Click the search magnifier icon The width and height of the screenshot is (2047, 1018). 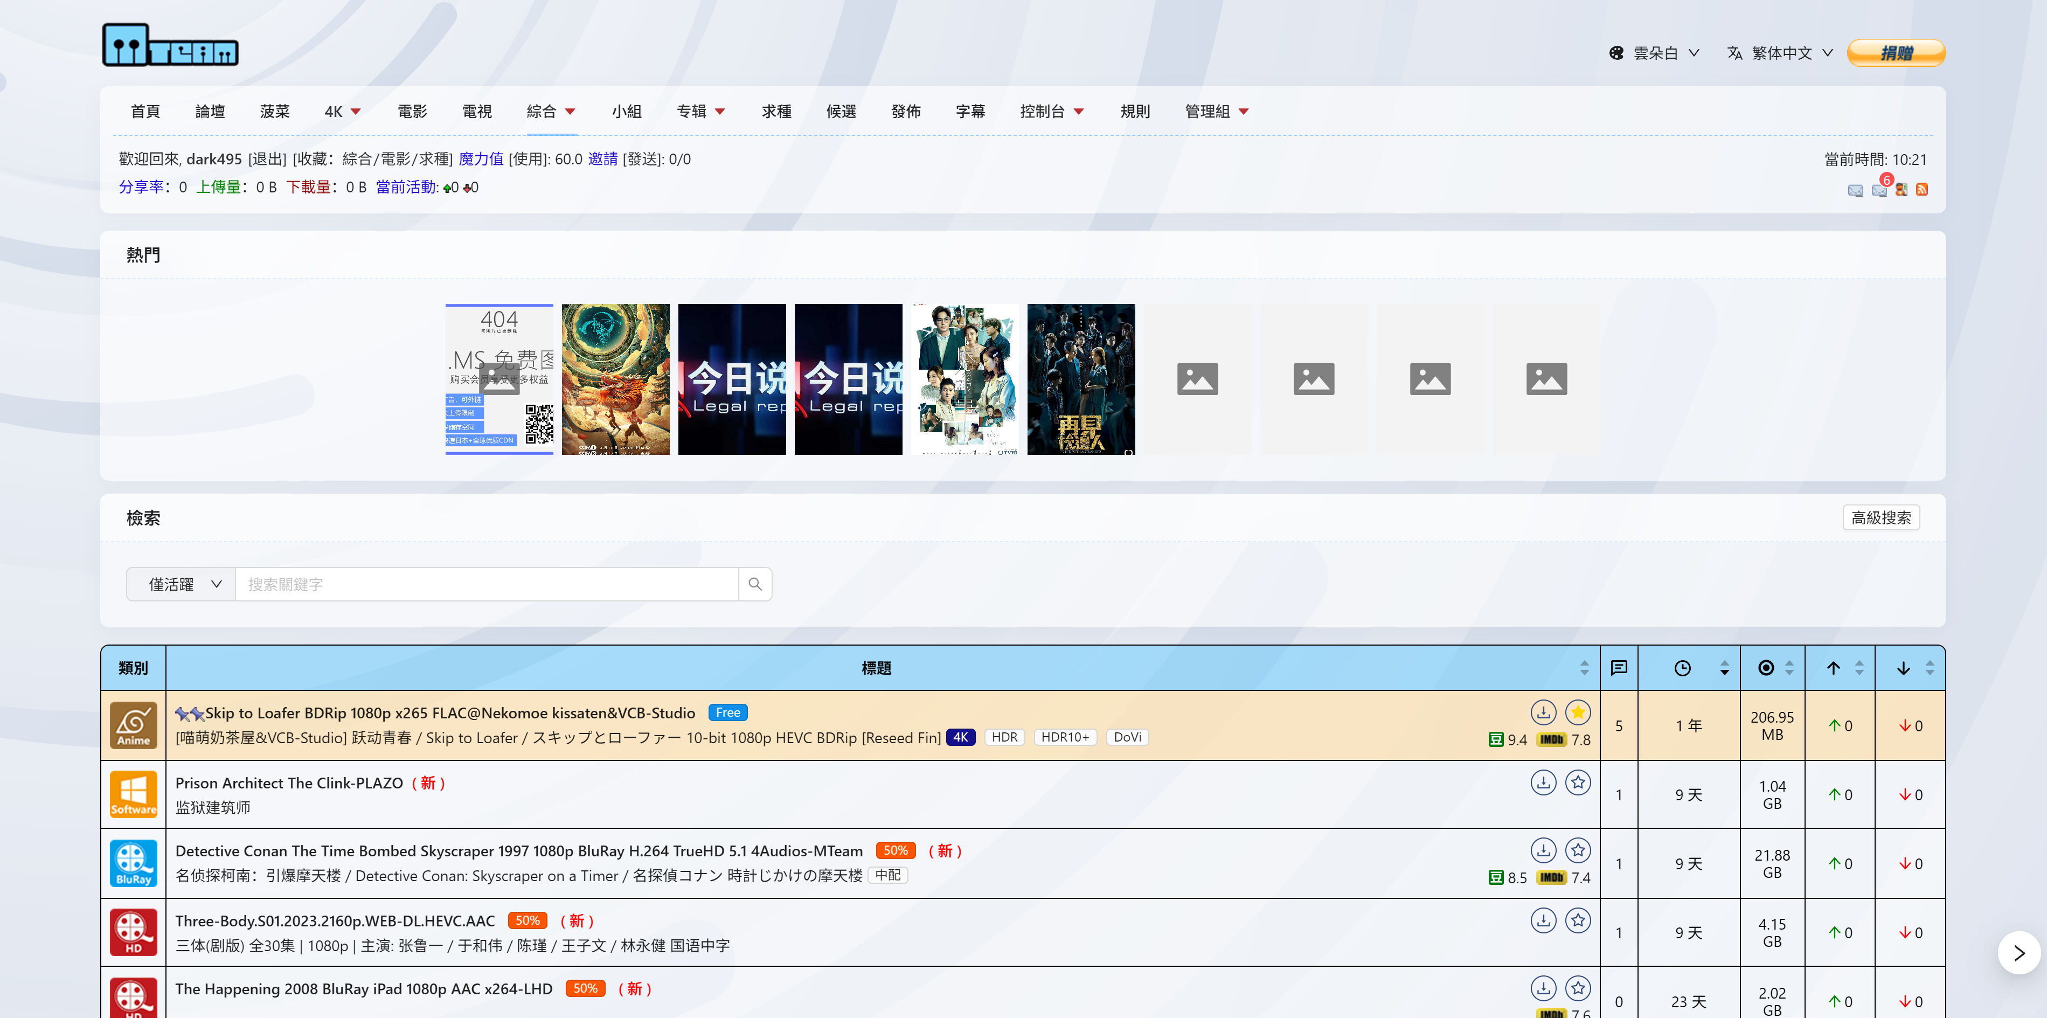755,584
